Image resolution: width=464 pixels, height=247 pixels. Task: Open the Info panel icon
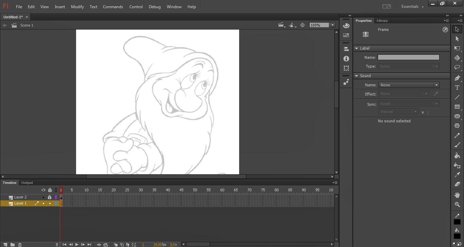(346, 59)
